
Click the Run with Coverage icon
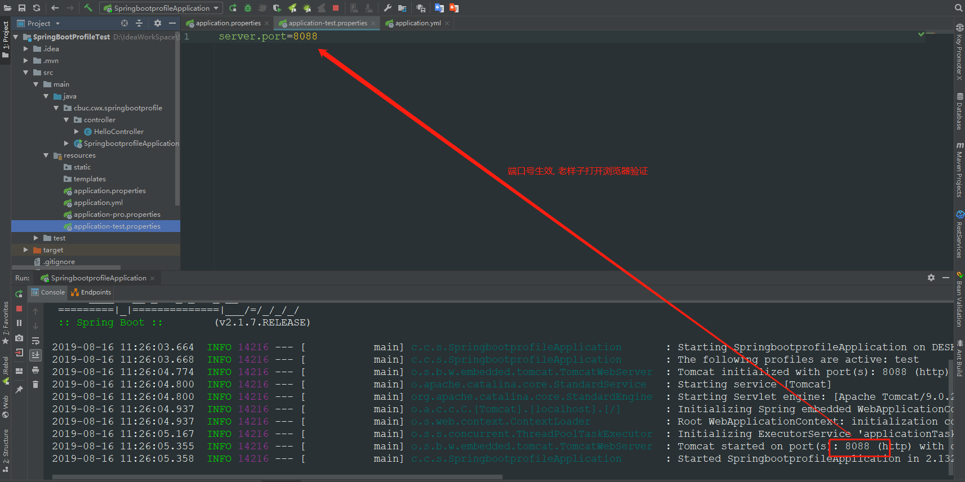pyautogui.click(x=277, y=8)
